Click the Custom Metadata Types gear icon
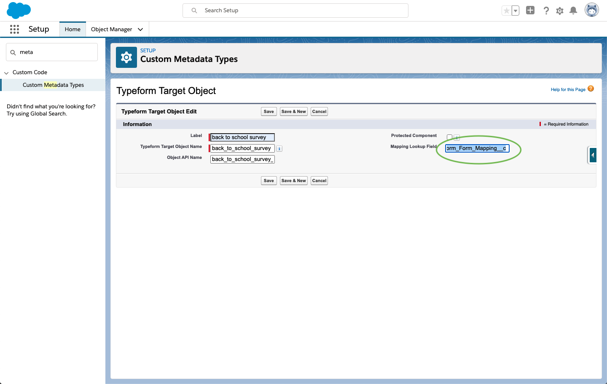 [126, 57]
